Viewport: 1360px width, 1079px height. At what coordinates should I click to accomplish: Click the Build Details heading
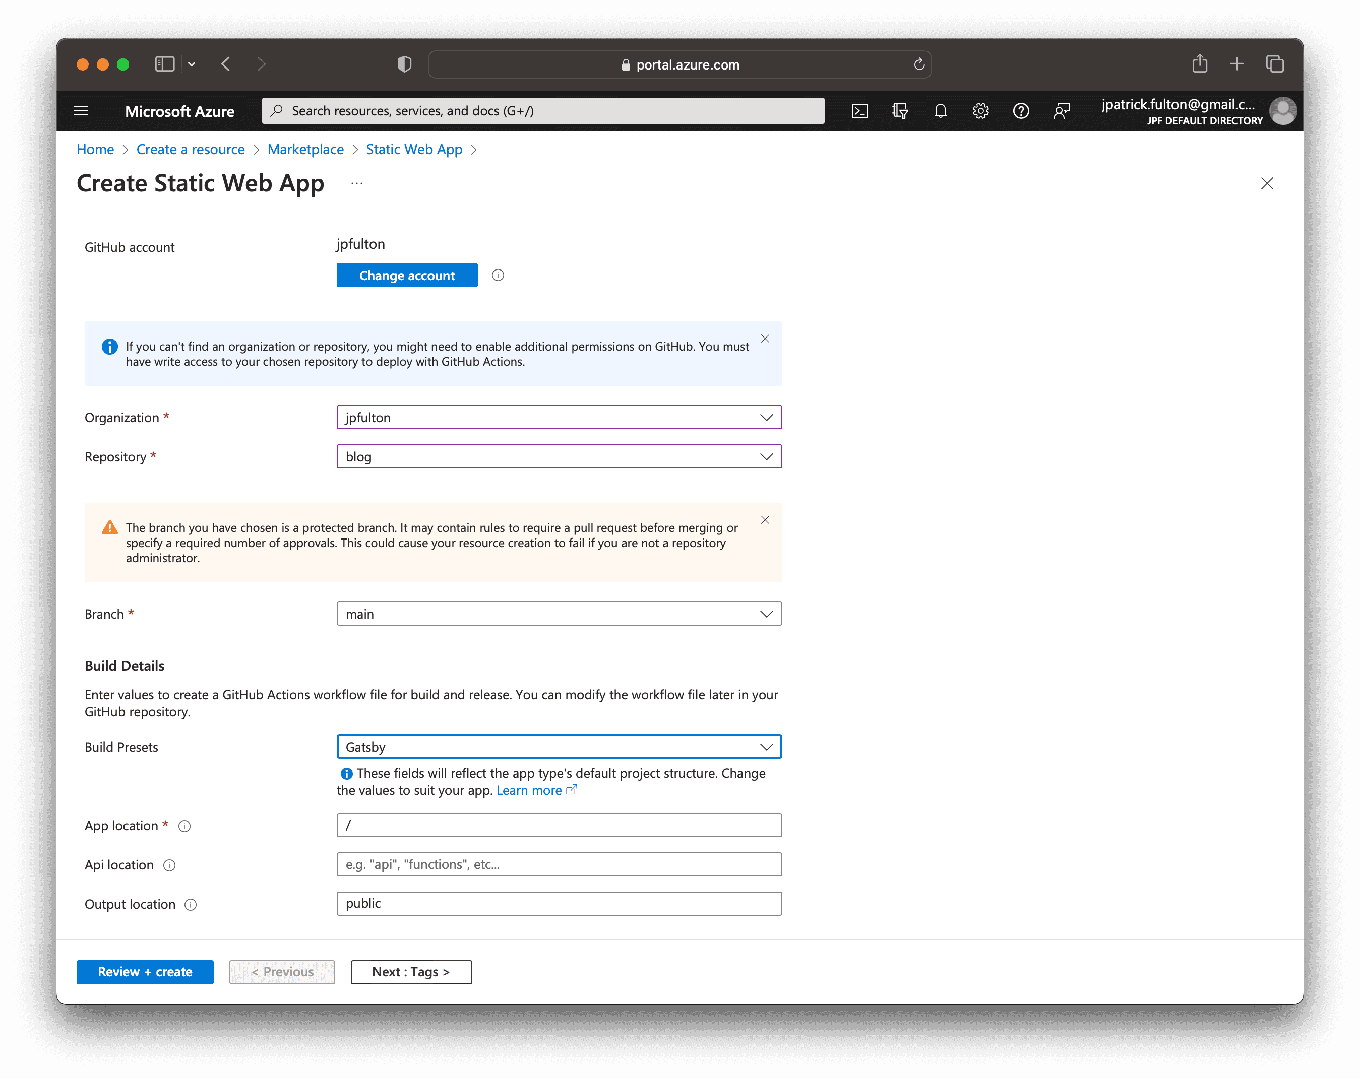point(125,666)
